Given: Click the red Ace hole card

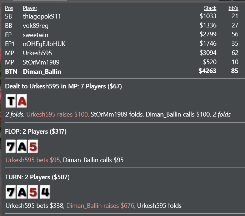Looking at the screenshot, I should (22, 101).
